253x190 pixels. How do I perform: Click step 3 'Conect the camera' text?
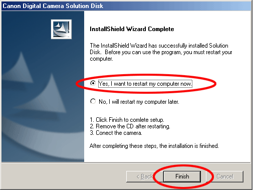coord(116,133)
